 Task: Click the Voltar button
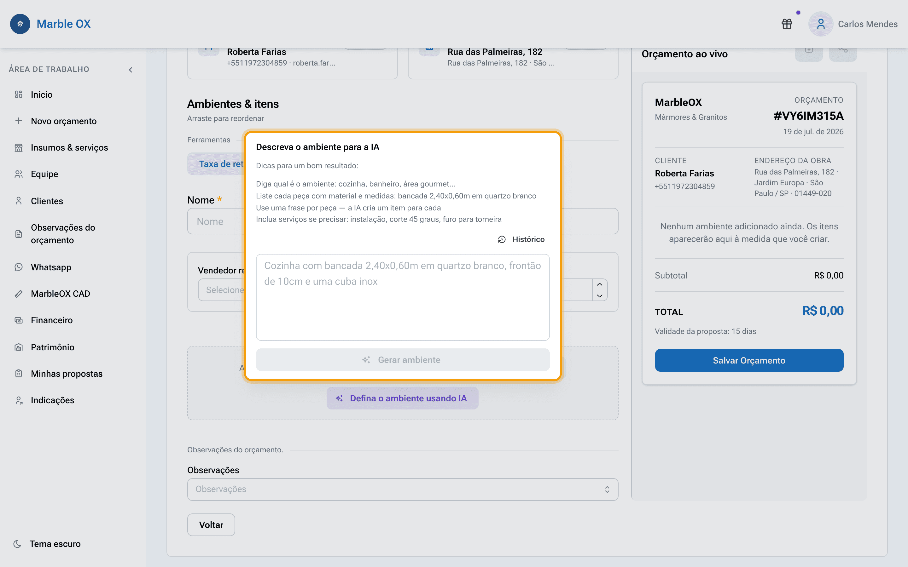tap(211, 524)
